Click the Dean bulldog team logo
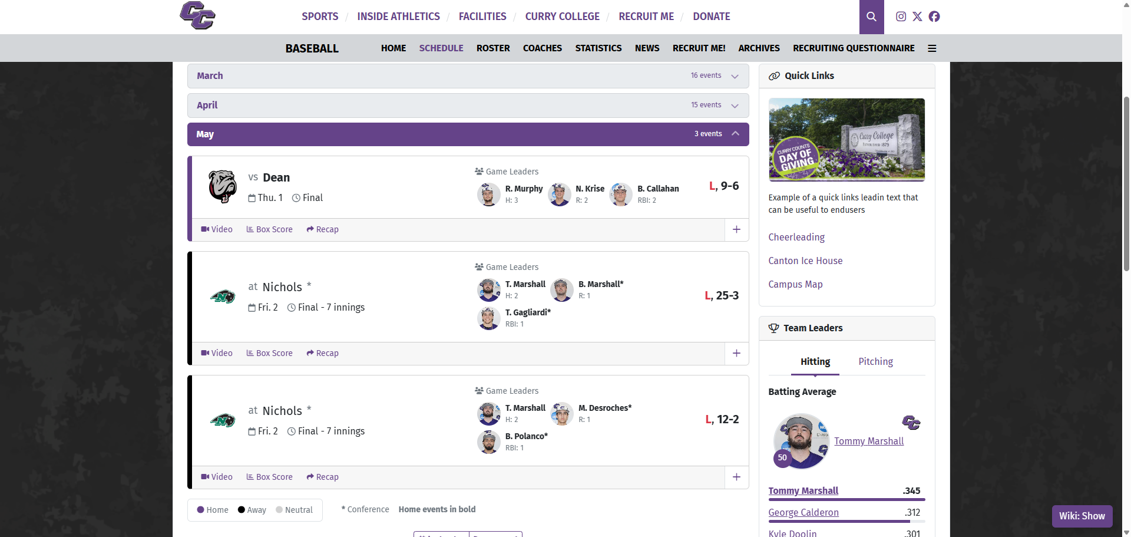The height and width of the screenshot is (537, 1131). click(223, 186)
